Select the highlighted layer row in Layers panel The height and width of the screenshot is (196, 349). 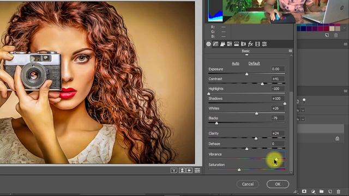(320, 128)
